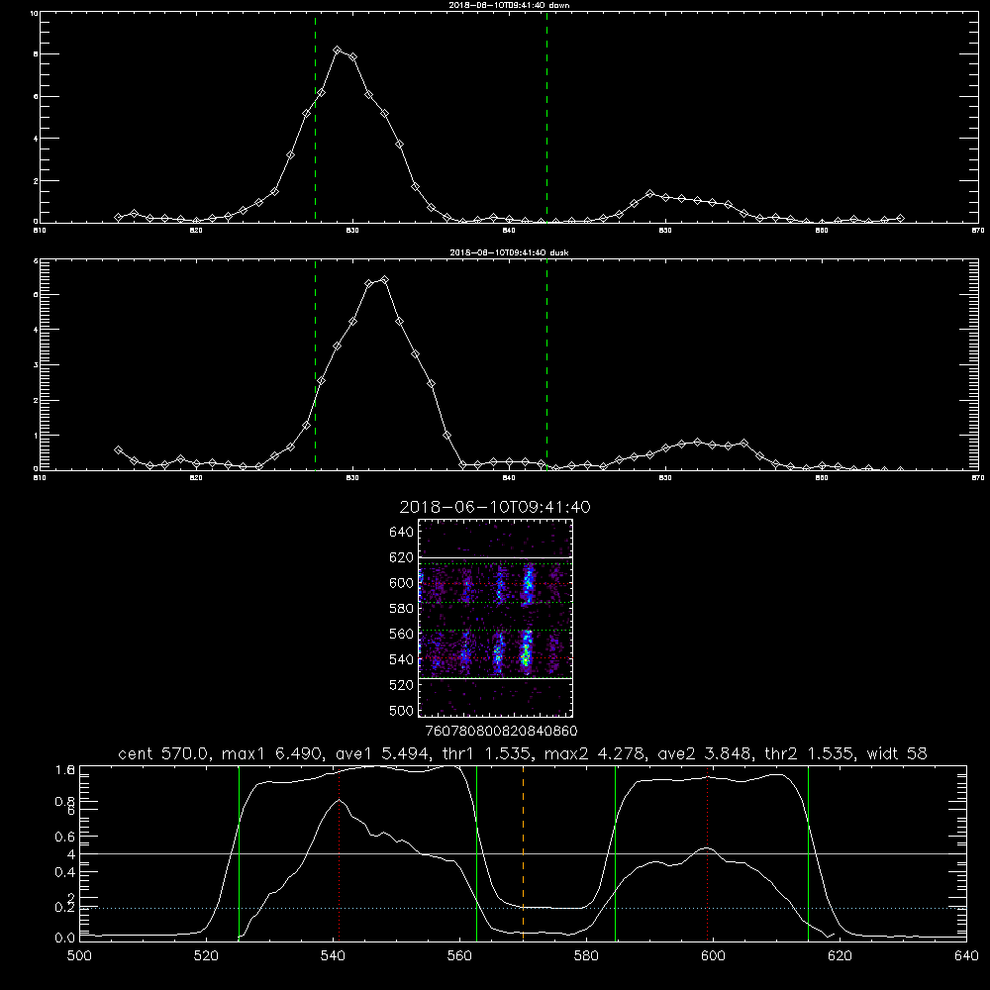
Task: Click the orange dashed center line in the bottom plot
Action: tap(523, 853)
